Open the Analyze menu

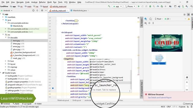click(34, 2)
